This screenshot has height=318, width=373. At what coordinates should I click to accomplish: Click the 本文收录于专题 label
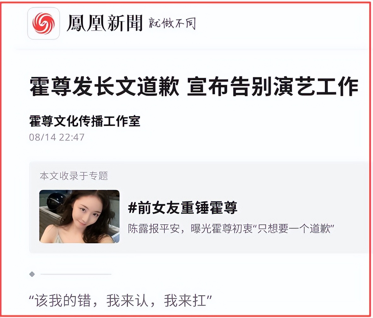[x=74, y=176]
